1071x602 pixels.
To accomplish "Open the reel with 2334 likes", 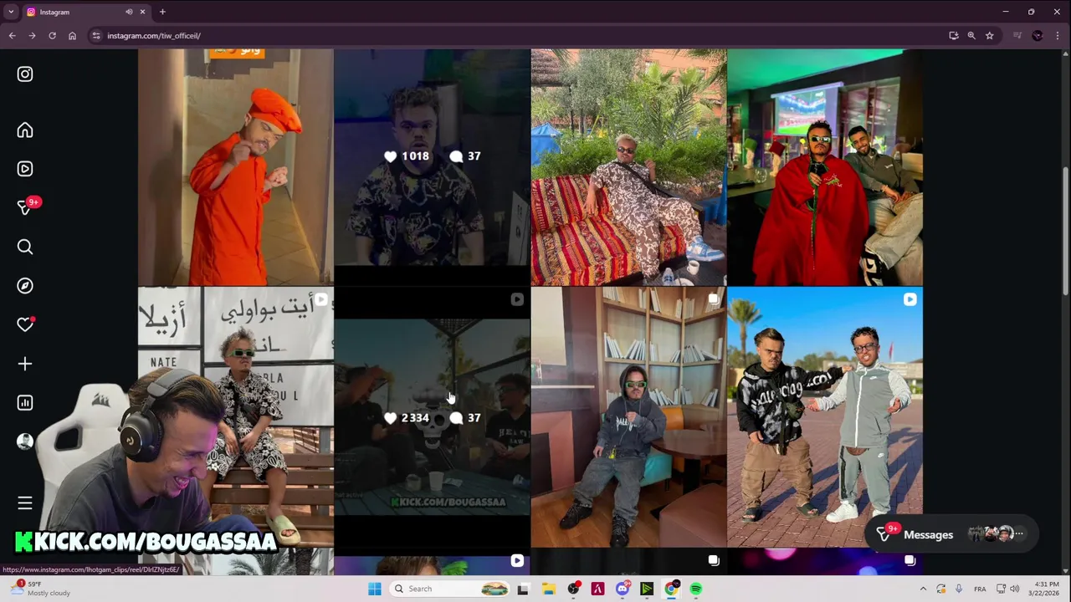I will (x=432, y=416).
